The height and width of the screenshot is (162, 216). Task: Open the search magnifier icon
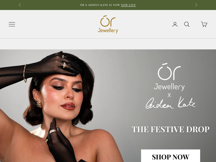point(187,24)
